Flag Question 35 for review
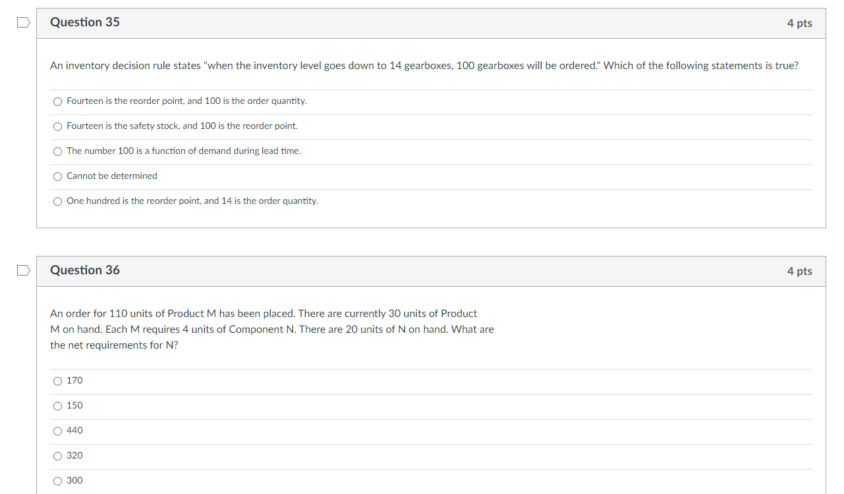Image resolution: width=844 pixels, height=494 pixels. (23, 22)
